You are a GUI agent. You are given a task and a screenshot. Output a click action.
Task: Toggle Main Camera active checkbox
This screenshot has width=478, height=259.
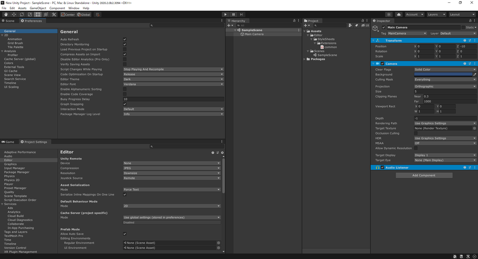pyautogui.click(x=384, y=27)
